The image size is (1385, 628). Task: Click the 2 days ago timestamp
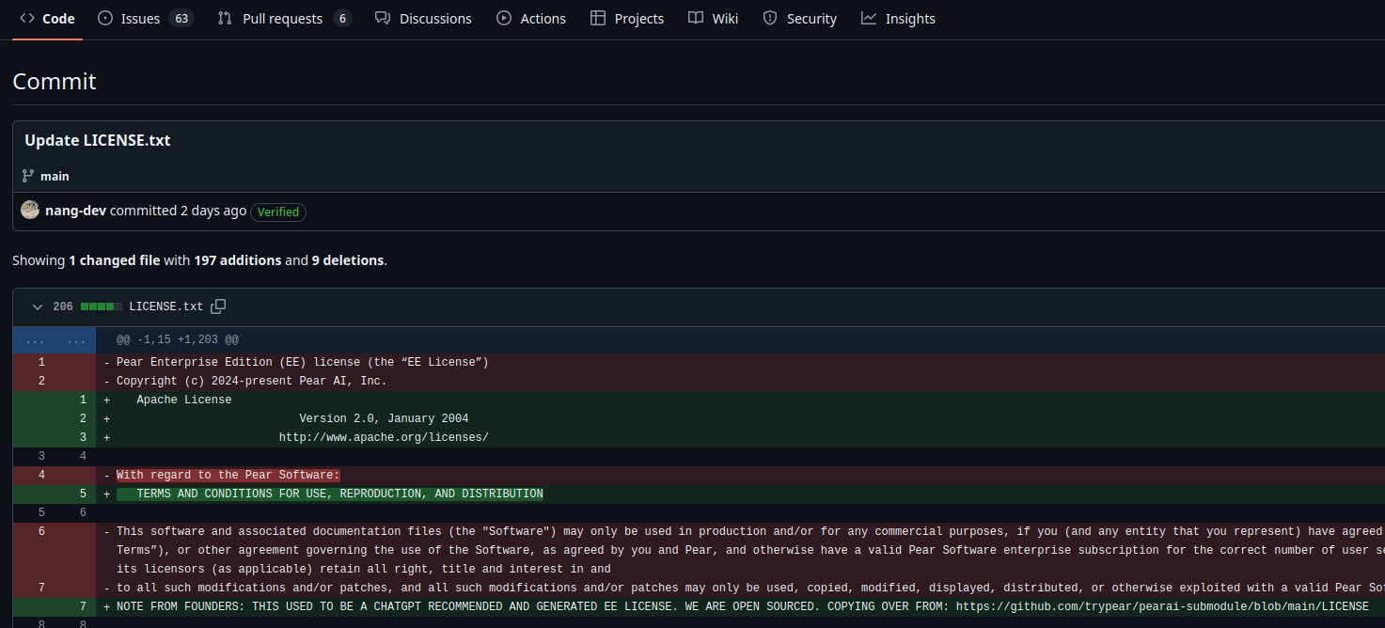coord(213,210)
